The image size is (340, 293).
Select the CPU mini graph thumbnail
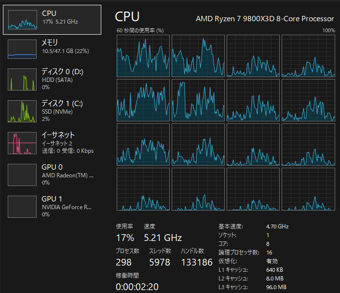22,19
